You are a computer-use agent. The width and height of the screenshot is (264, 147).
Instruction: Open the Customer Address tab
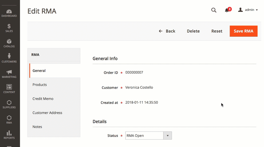pyautogui.click(x=47, y=113)
